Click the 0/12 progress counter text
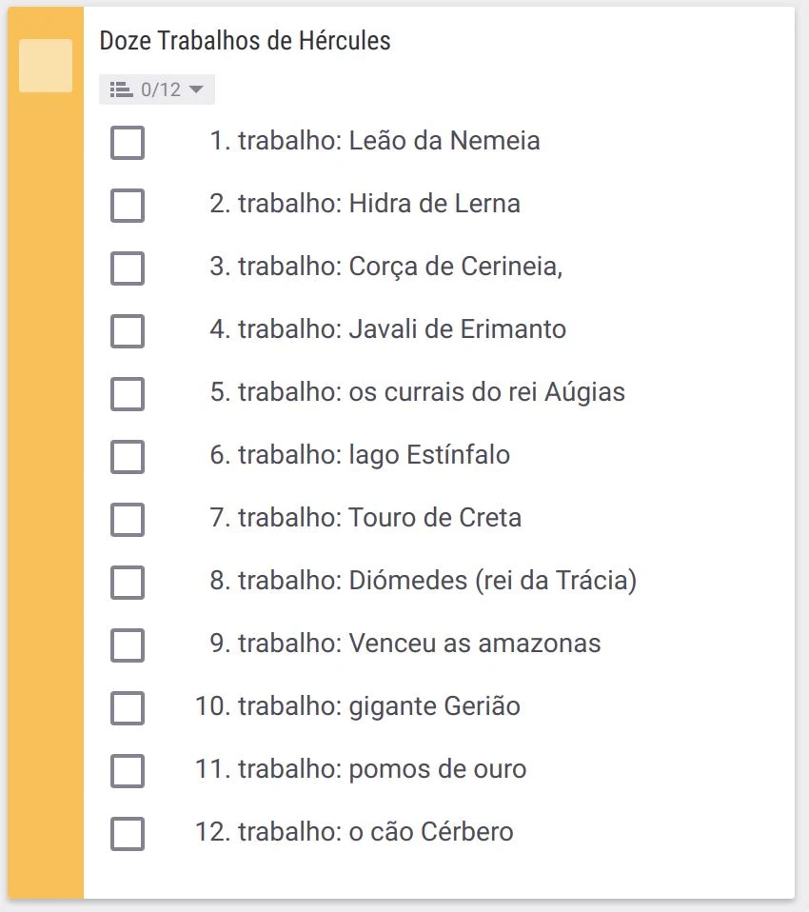This screenshot has width=809, height=912. pos(160,89)
